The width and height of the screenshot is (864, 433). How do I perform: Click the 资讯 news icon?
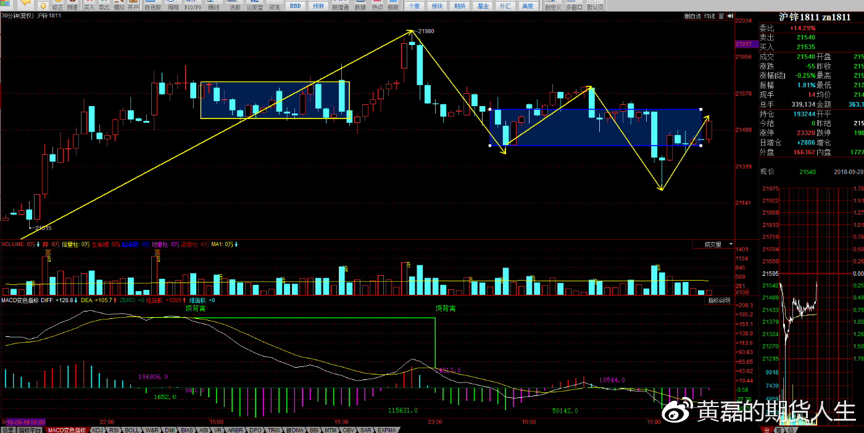[275, 6]
